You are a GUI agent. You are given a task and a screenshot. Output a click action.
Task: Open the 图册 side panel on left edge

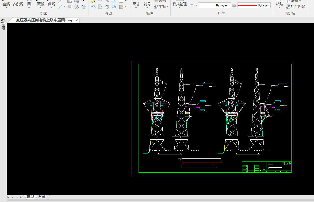coord(3,26)
